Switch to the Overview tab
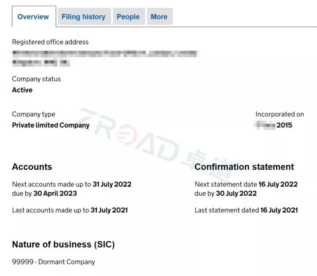Image resolution: width=317 pixels, height=276 pixels. pyautogui.click(x=33, y=17)
